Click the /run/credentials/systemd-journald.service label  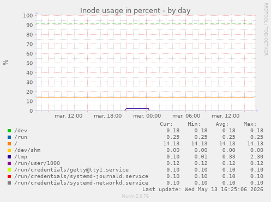coord(81,176)
